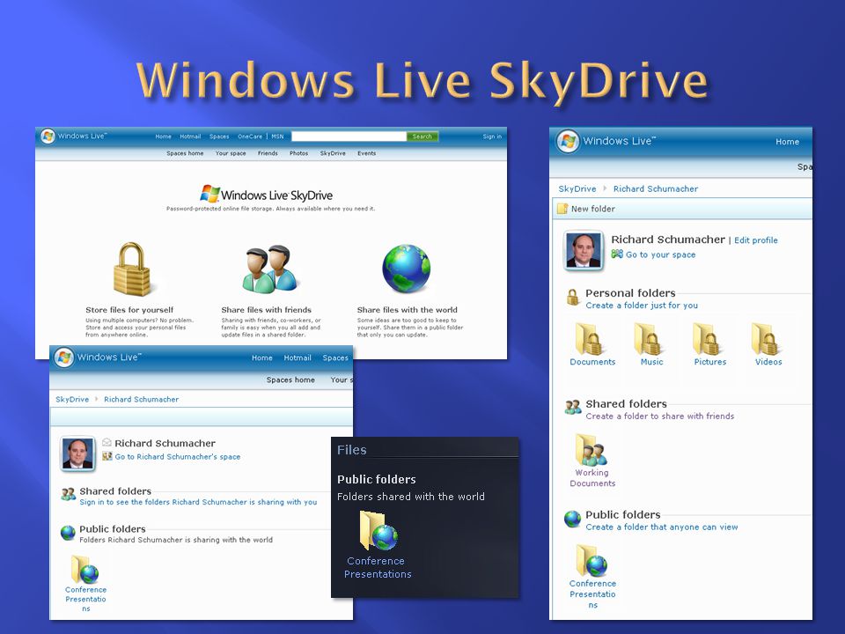Click the Public folders globe icon in right window
Viewport: 845px width, 634px height.
pyautogui.click(x=572, y=519)
